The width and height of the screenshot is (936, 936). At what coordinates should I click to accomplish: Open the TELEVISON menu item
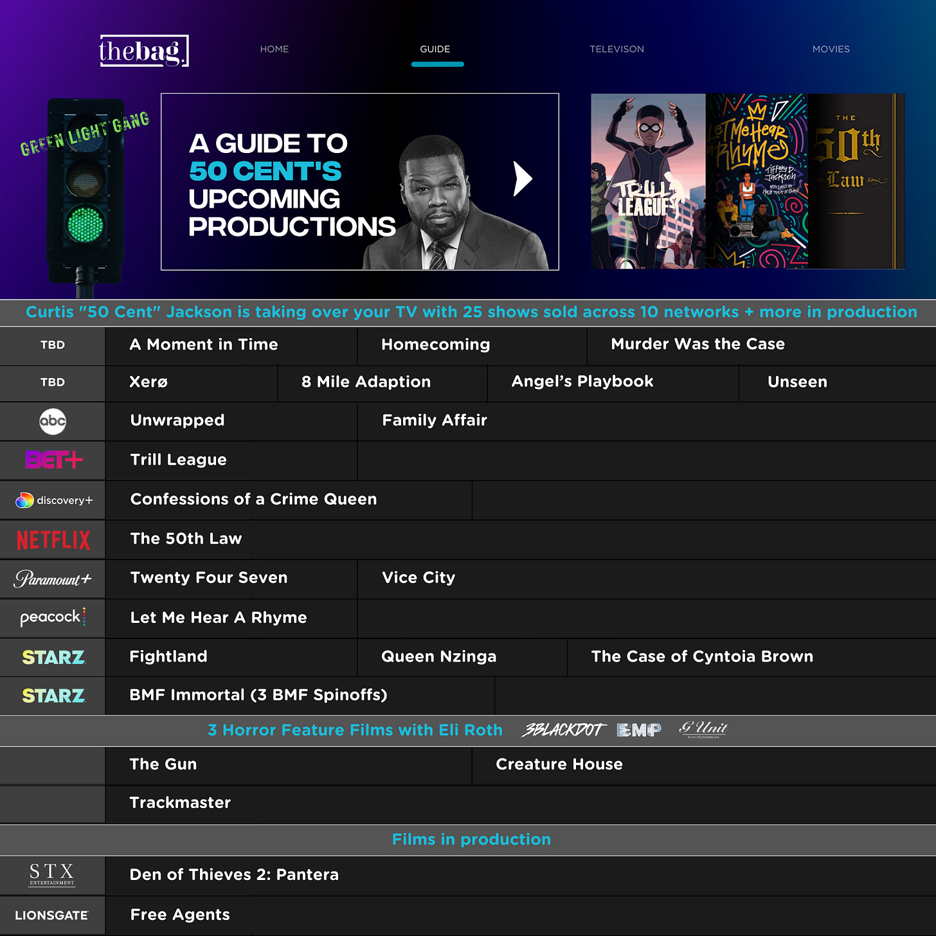(x=617, y=49)
